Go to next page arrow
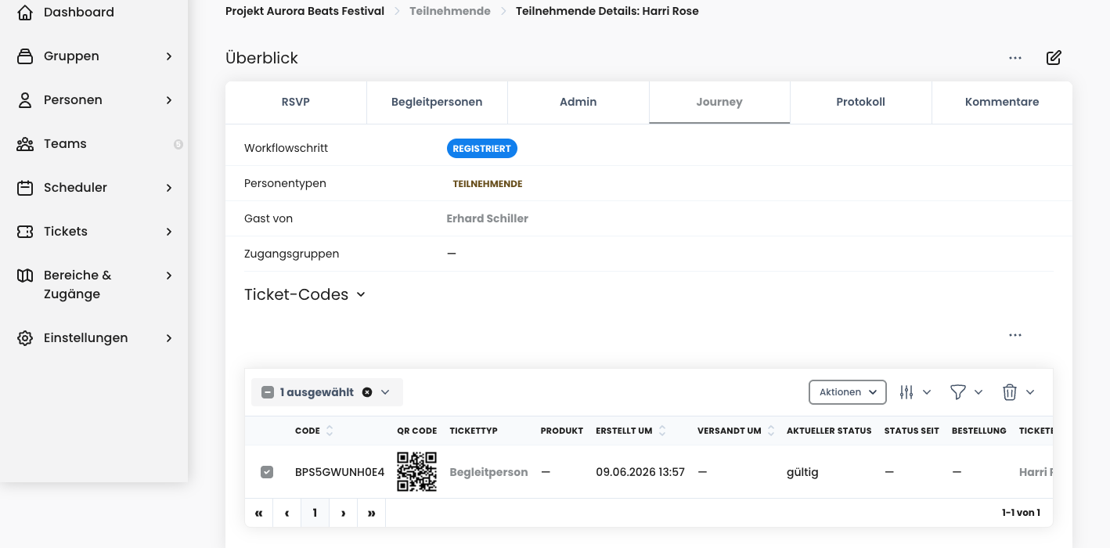The height and width of the screenshot is (548, 1110). click(x=344, y=513)
